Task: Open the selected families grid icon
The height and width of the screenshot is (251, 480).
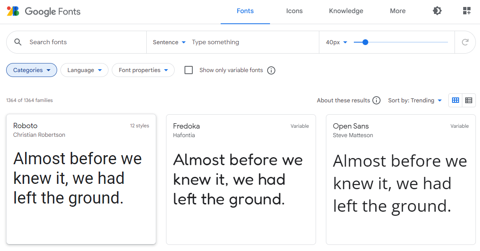Action: coord(466,11)
